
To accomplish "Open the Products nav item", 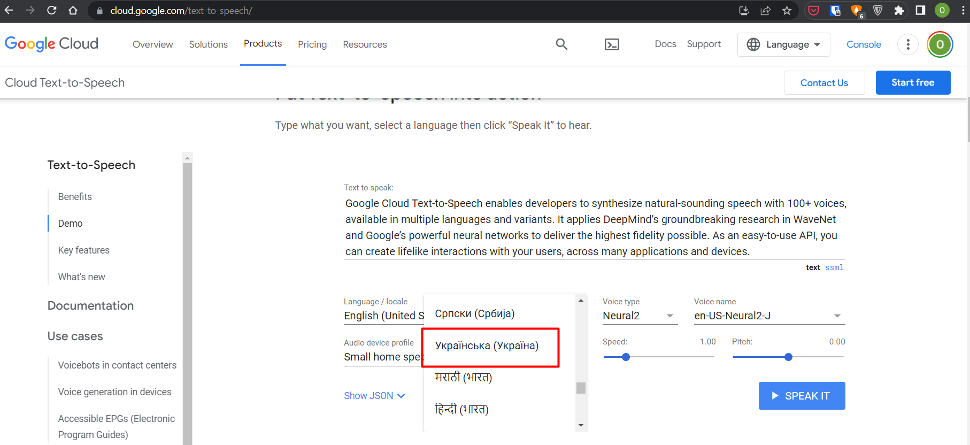I will [263, 44].
